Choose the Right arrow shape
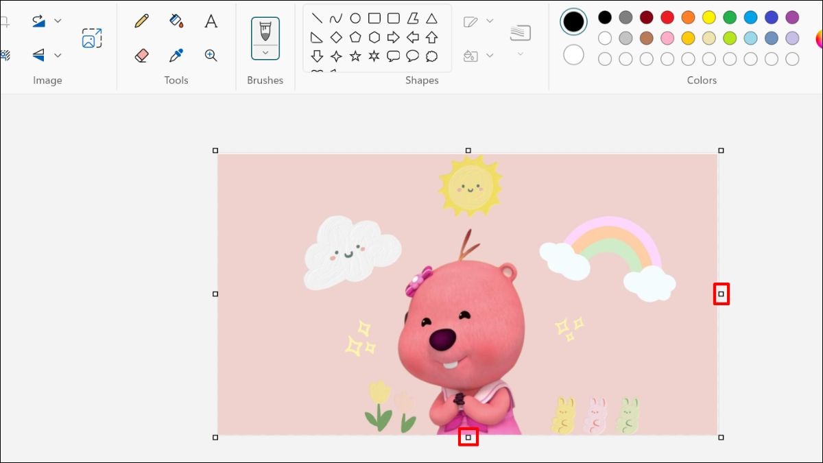This screenshot has width=823, height=463. 394,37
